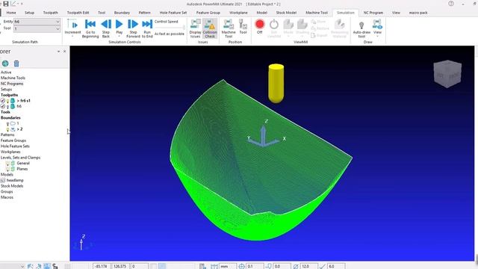Open the Display Issues tool
478x269 pixels.
pos(195,28)
